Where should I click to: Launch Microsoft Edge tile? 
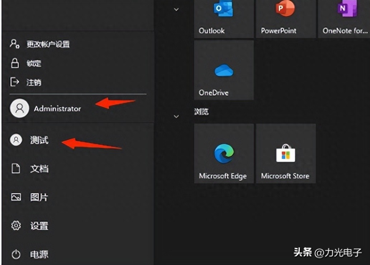tap(224, 154)
